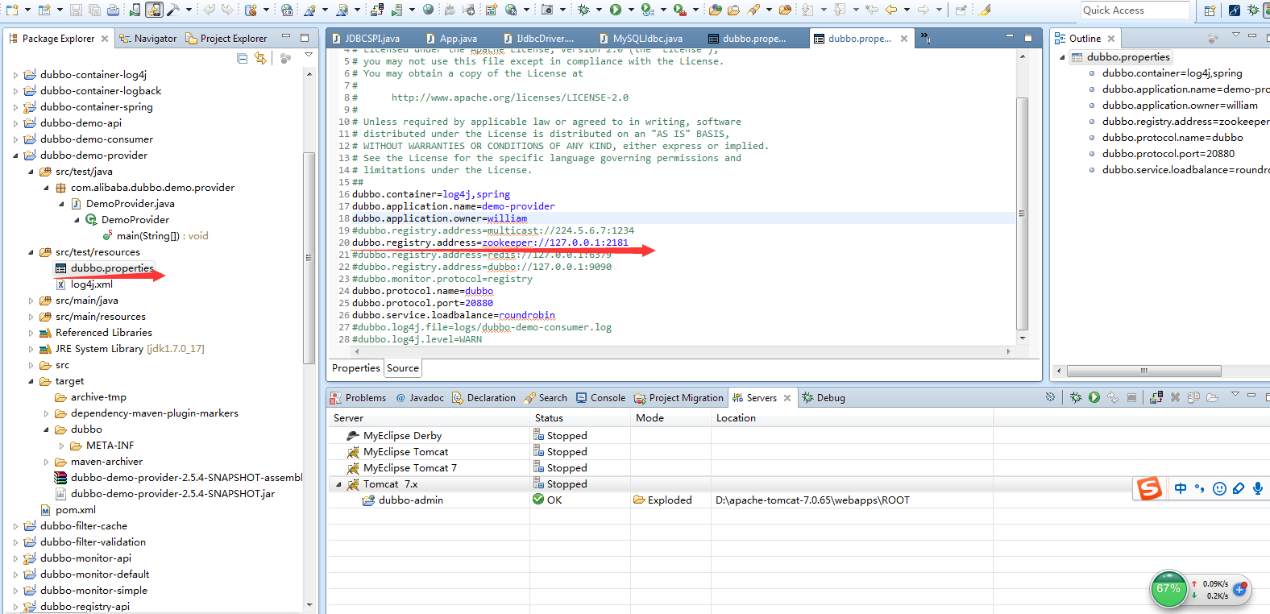
Task: Collapse the Tomcat 7.x server node
Action: tap(338, 484)
